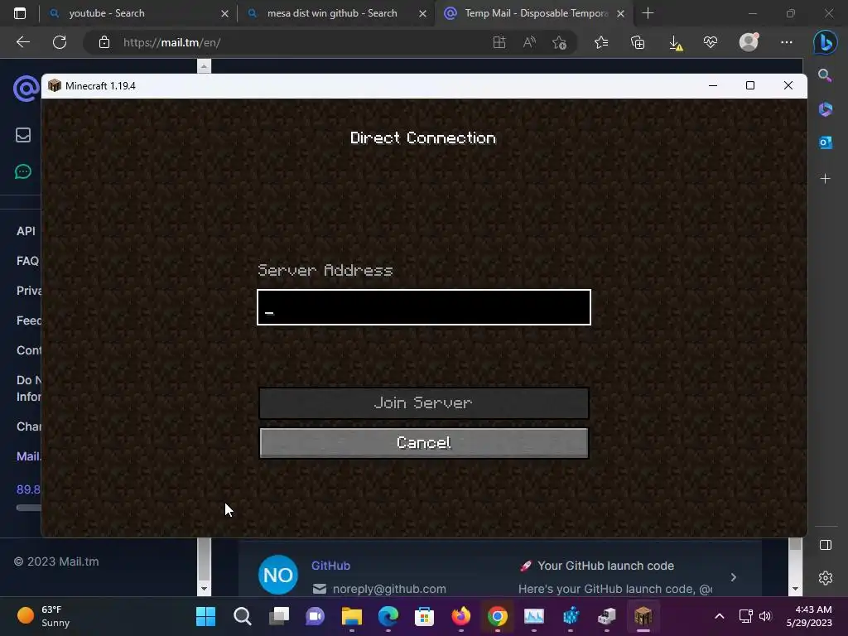Open the Edge apps grid icon
This screenshot has height=636, width=848.
tap(499, 42)
